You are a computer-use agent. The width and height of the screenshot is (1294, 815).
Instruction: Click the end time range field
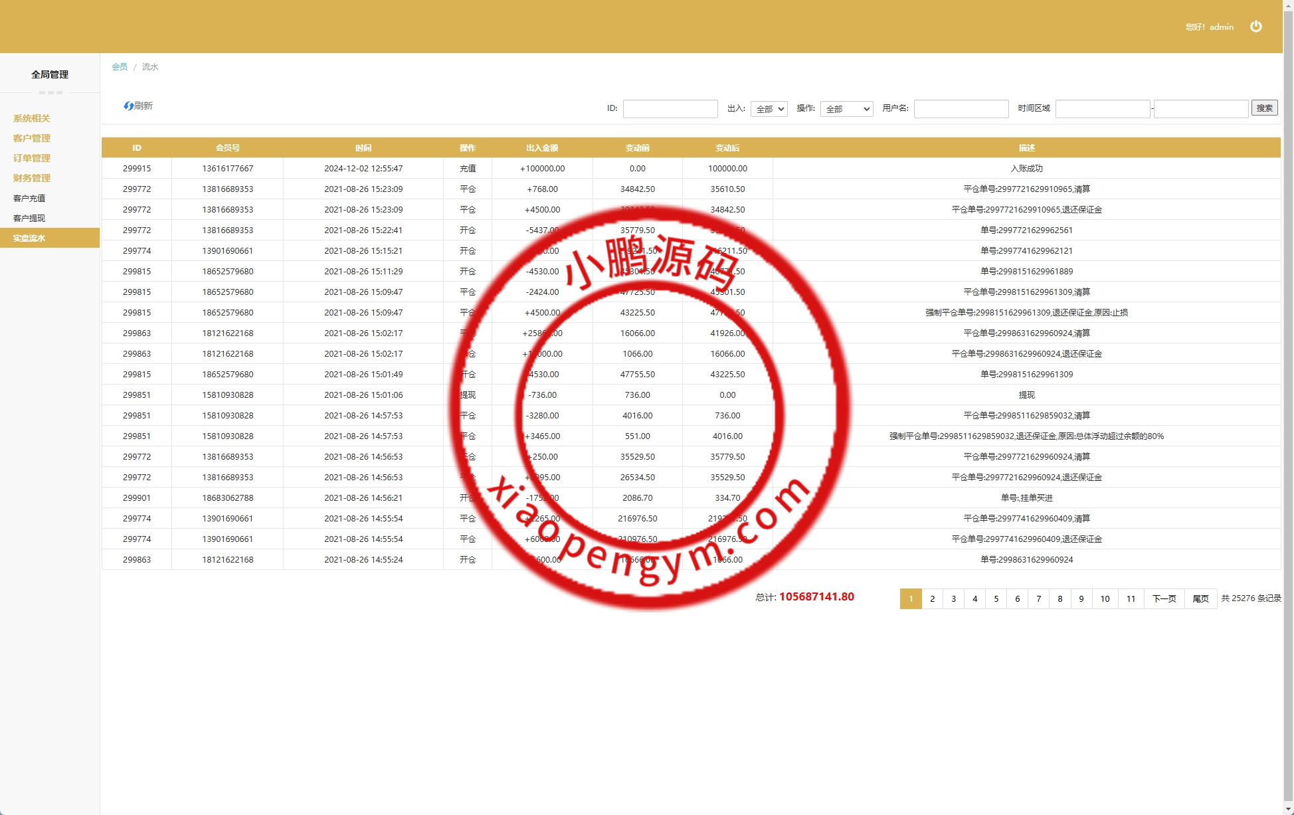[1200, 109]
